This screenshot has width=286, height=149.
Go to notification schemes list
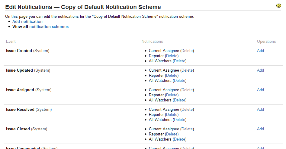coord(49,27)
